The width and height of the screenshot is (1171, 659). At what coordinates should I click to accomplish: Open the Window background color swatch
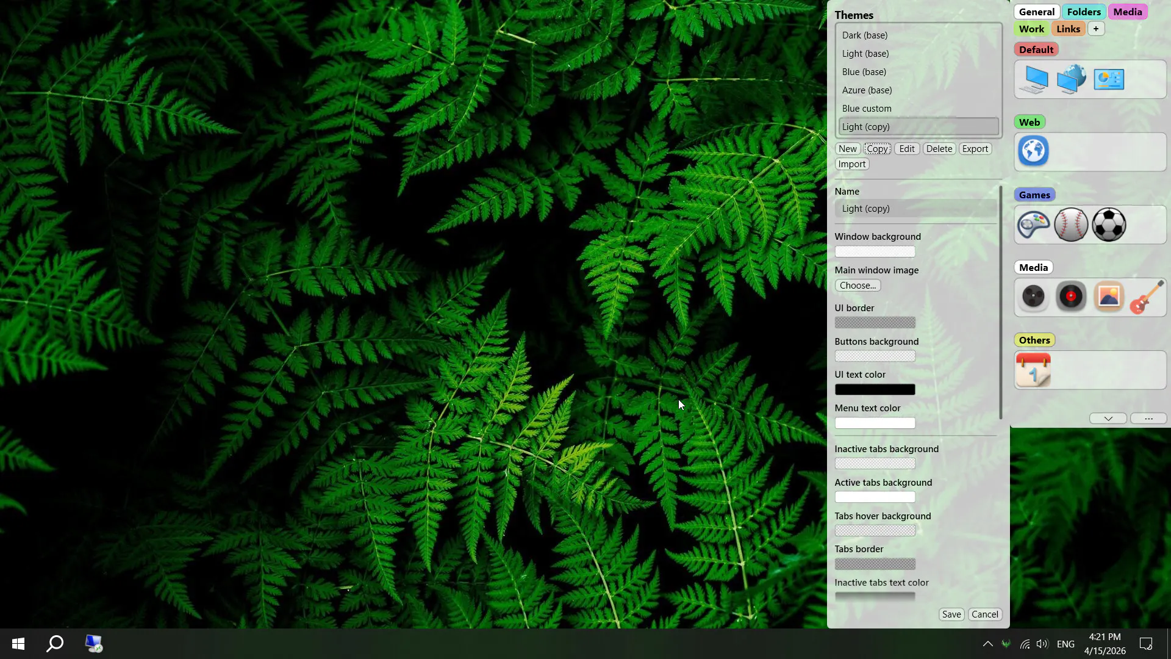875,252
